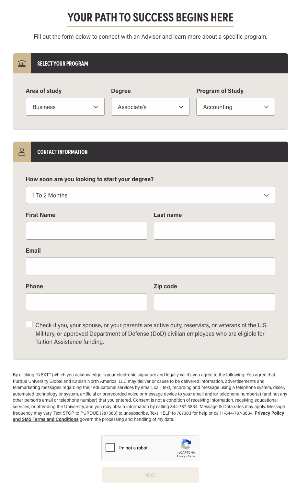Click the building icon beside Select Your Program

[21, 63]
